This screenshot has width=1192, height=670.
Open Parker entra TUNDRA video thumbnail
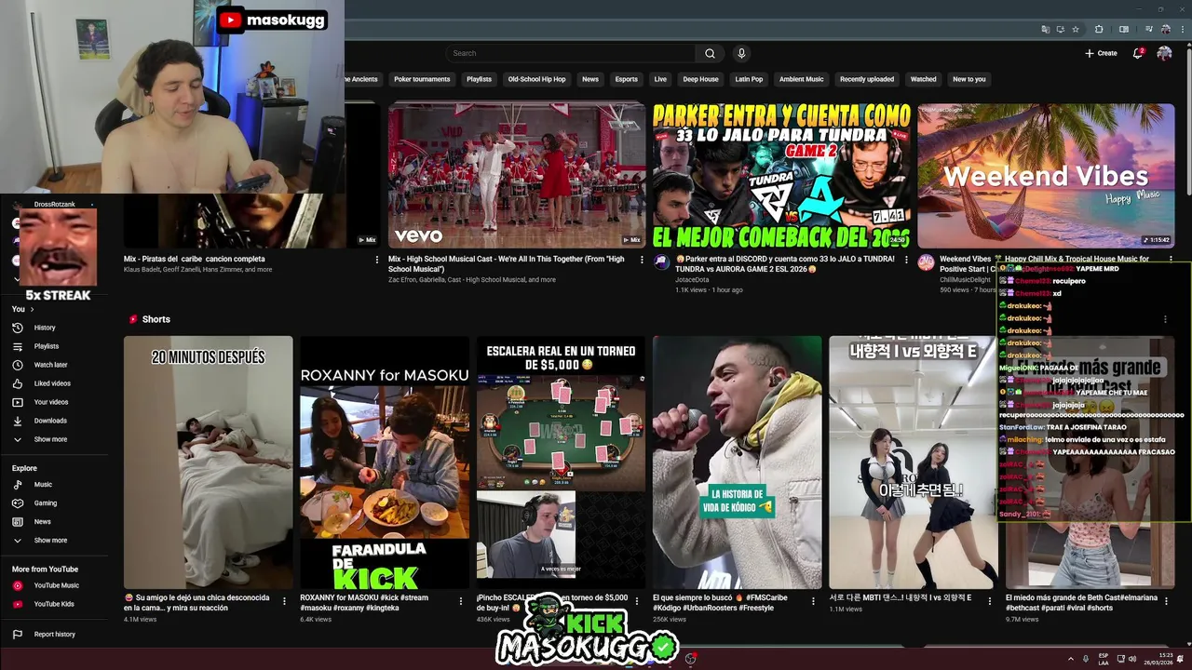coord(782,175)
